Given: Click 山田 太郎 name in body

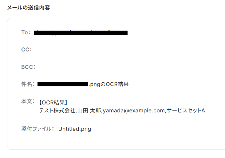Looking at the screenshot, I should (89, 111).
